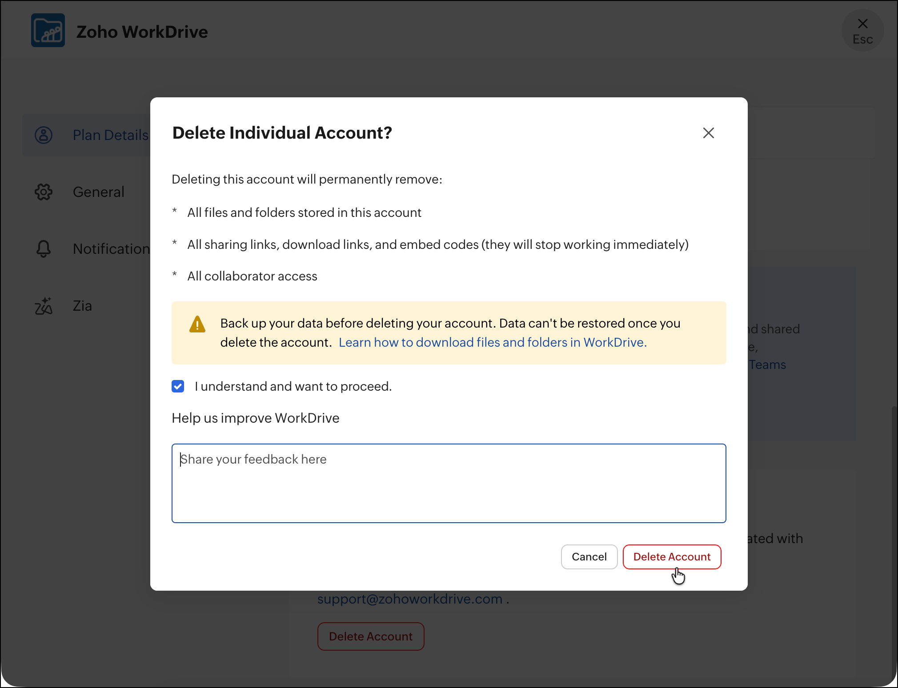The height and width of the screenshot is (688, 898).
Task: Open the 'Learn how to download files' link
Action: (492, 342)
